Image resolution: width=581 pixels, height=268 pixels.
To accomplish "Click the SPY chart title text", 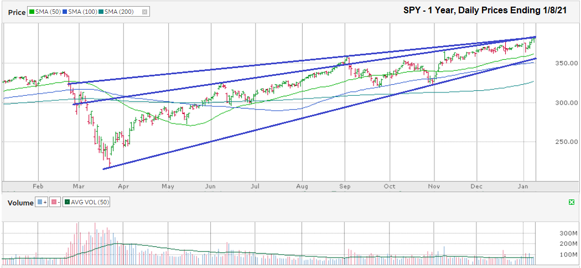I will point(485,11).
